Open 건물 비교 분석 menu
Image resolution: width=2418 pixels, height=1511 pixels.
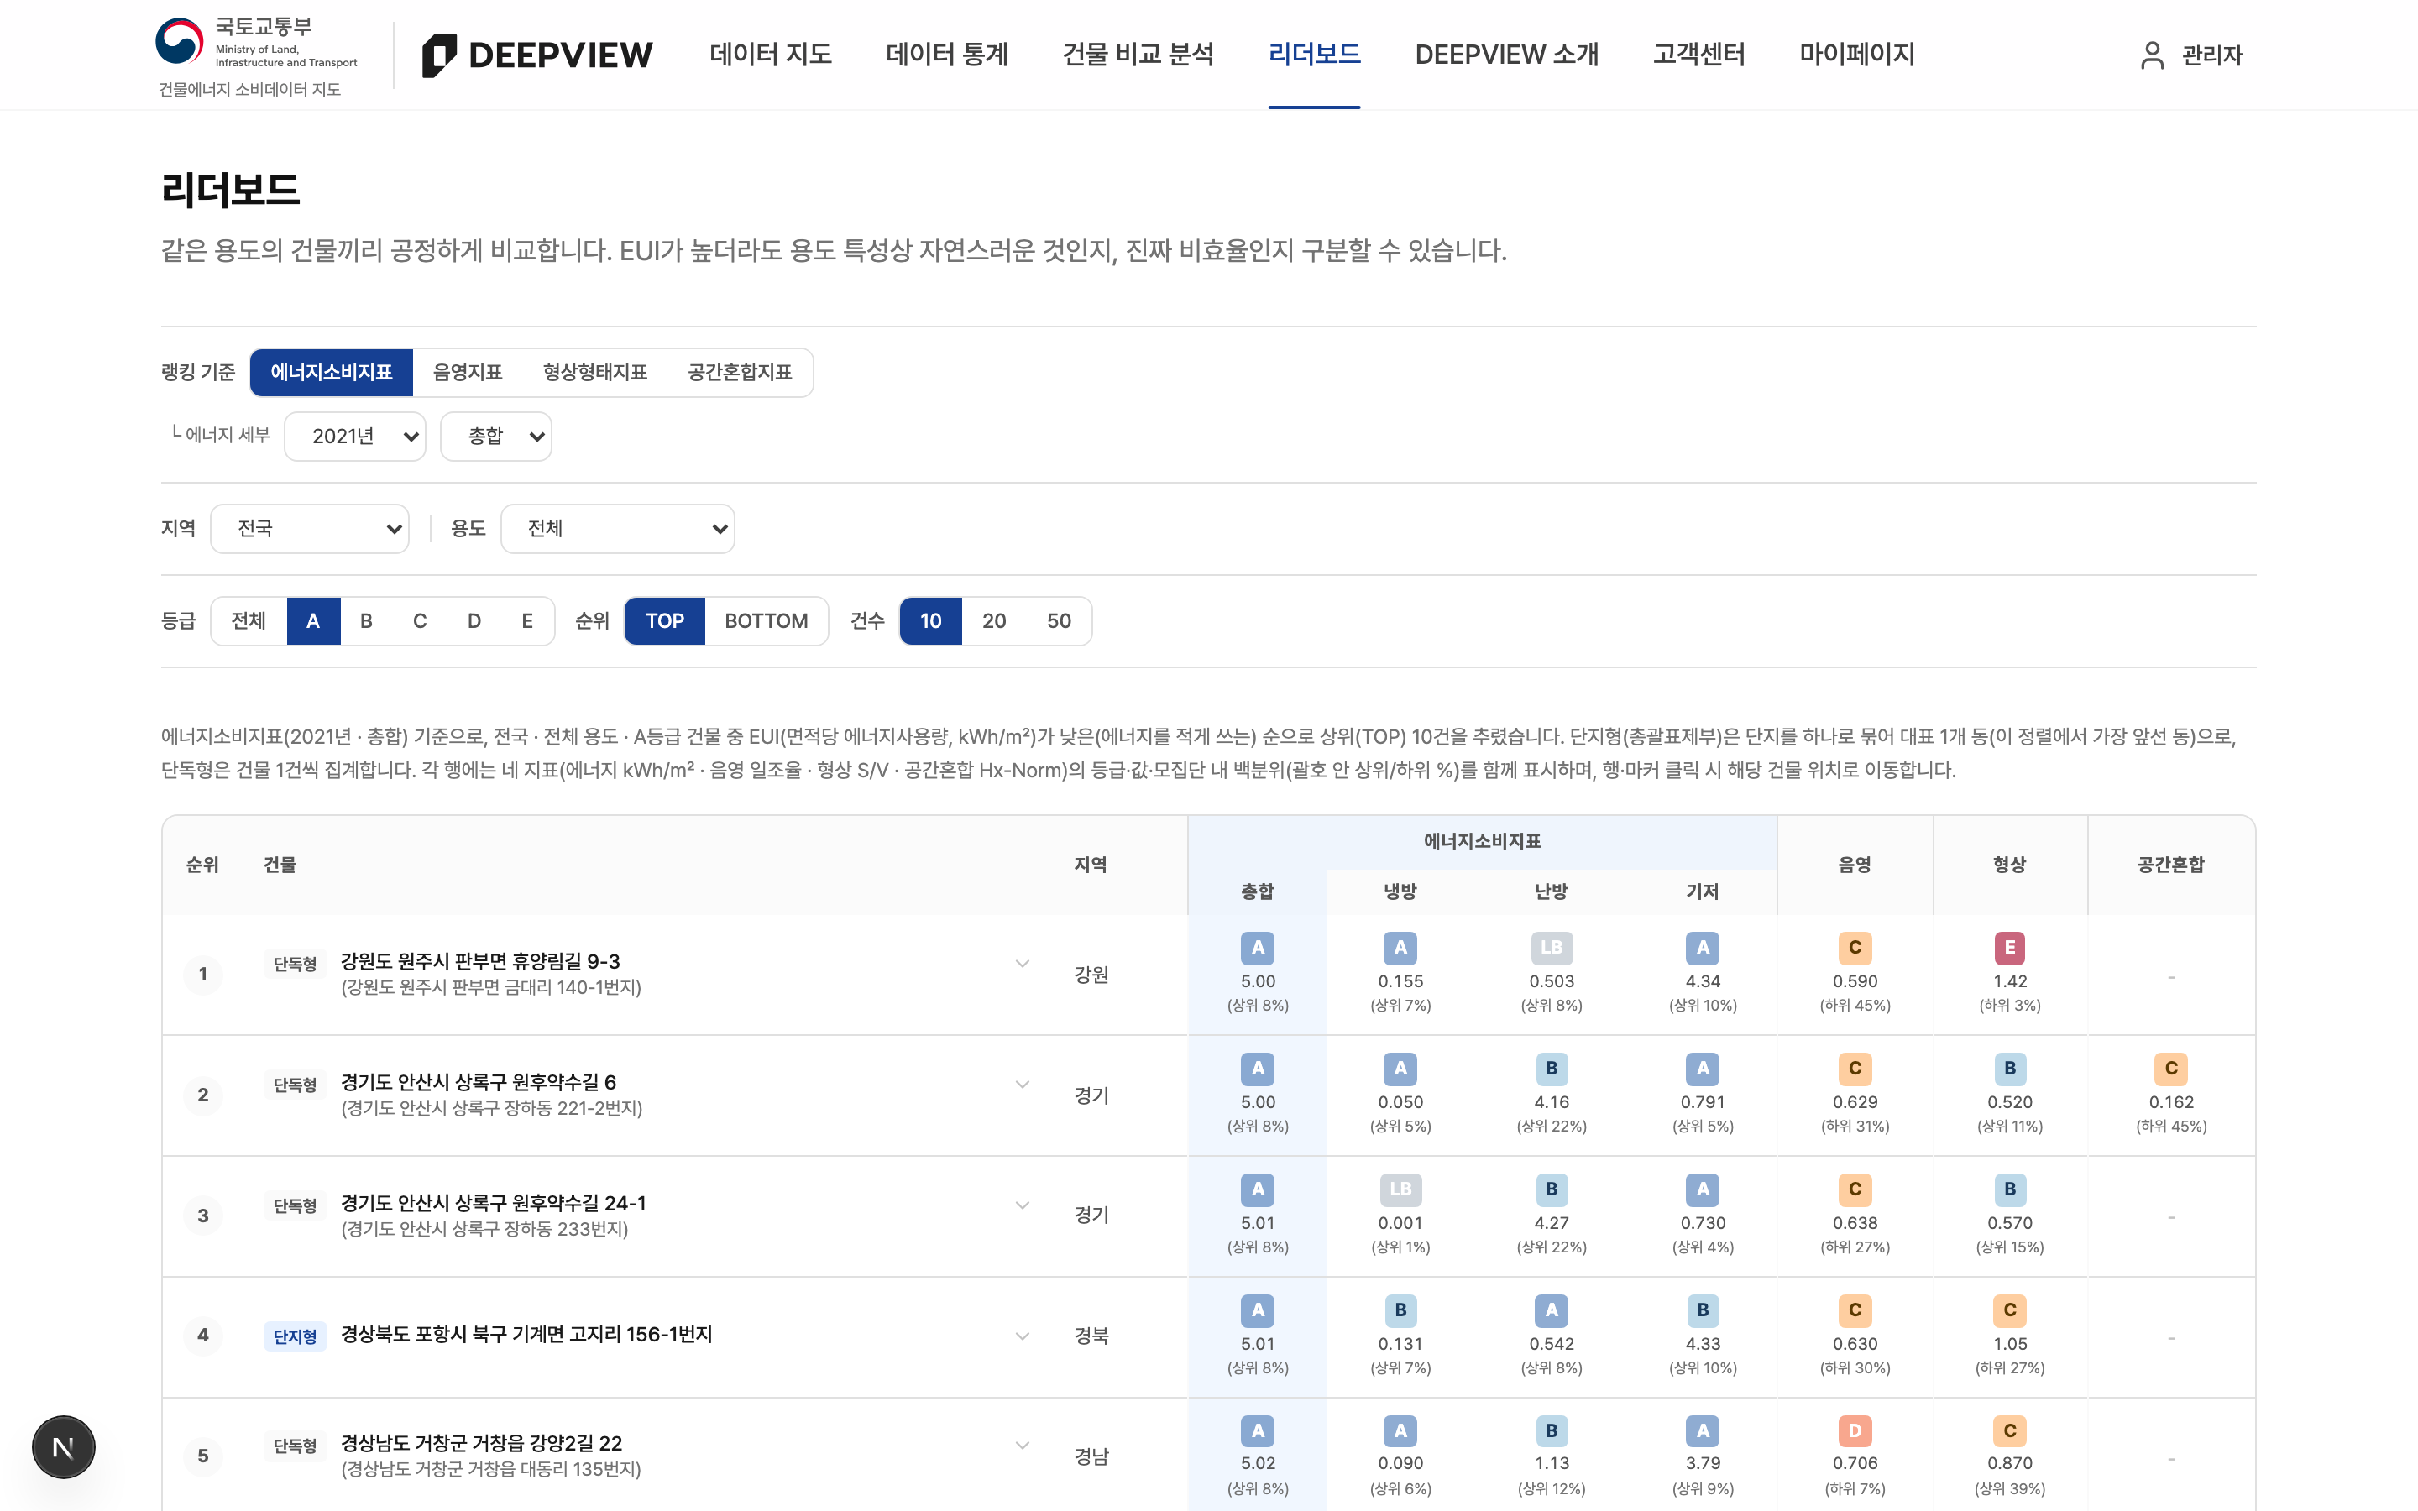pyautogui.click(x=1138, y=55)
